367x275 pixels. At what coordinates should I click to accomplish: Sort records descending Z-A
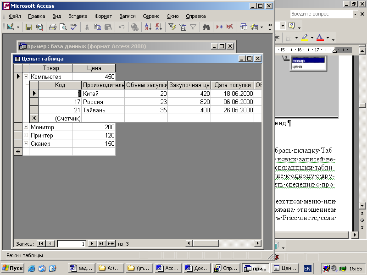coord(158,27)
